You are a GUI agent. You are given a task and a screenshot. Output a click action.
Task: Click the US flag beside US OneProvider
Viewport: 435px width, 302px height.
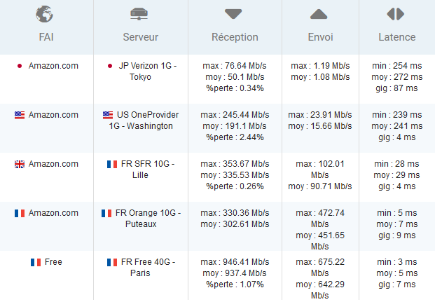pyautogui.click(x=108, y=115)
